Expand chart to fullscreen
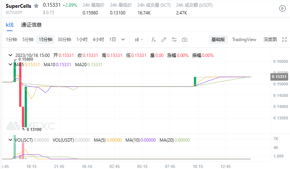290x169 pixels. [284, 40]
